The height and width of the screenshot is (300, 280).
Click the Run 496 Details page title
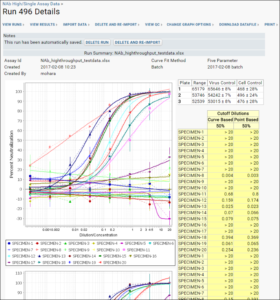pos(31,12)
